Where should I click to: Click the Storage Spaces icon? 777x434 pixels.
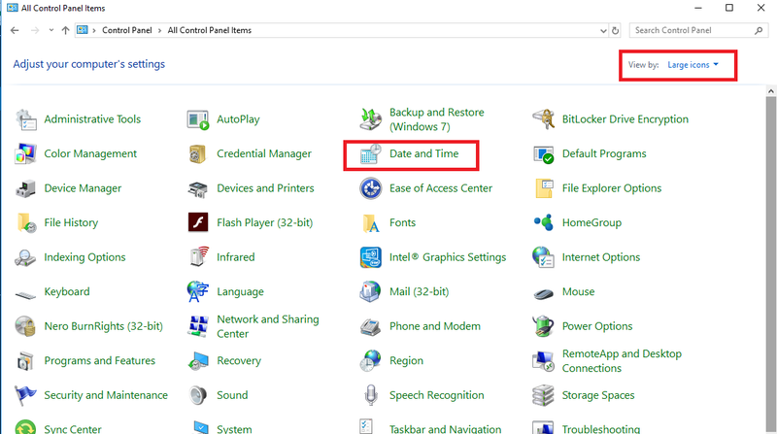point(543,395)
